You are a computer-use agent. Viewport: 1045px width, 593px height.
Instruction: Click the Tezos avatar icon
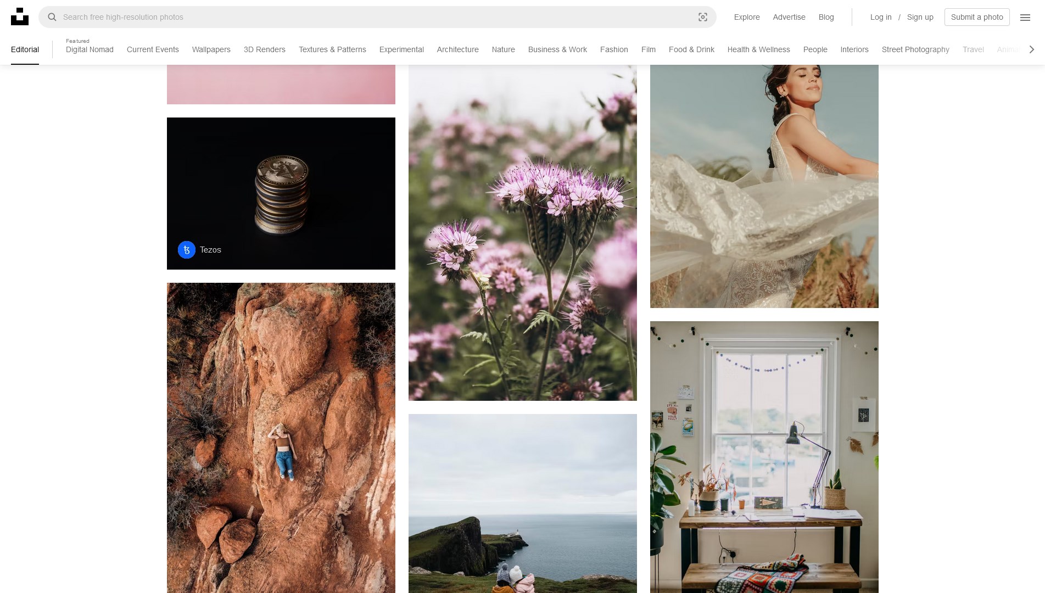coord(187,250)
